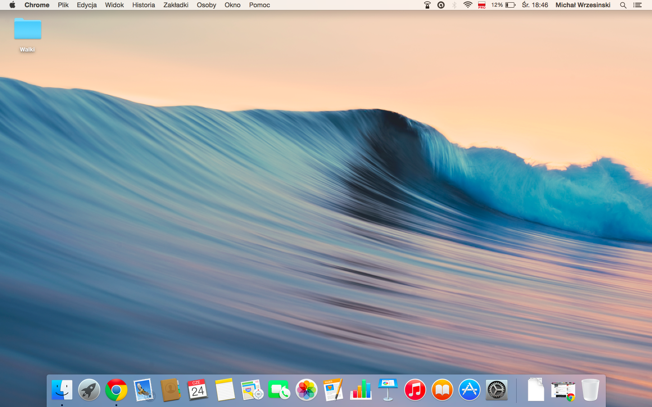This screenshot has height=407, width=652.
Task: Launch the App Store from Dock
Action: 470,390
